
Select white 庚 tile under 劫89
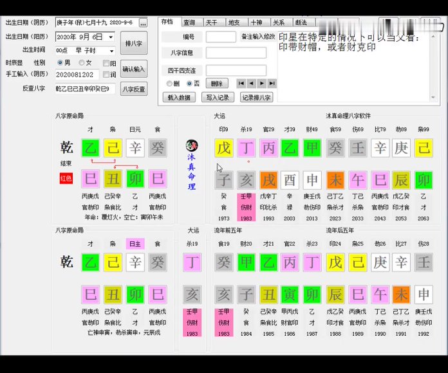pos(401,148)
